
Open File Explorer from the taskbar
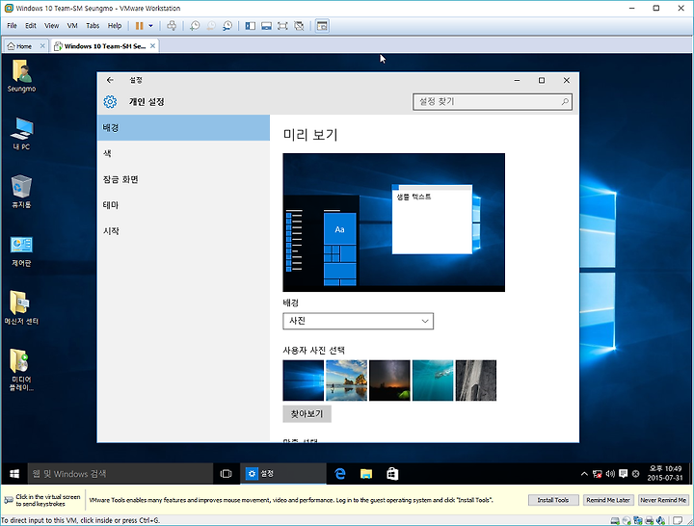(366, 474)
